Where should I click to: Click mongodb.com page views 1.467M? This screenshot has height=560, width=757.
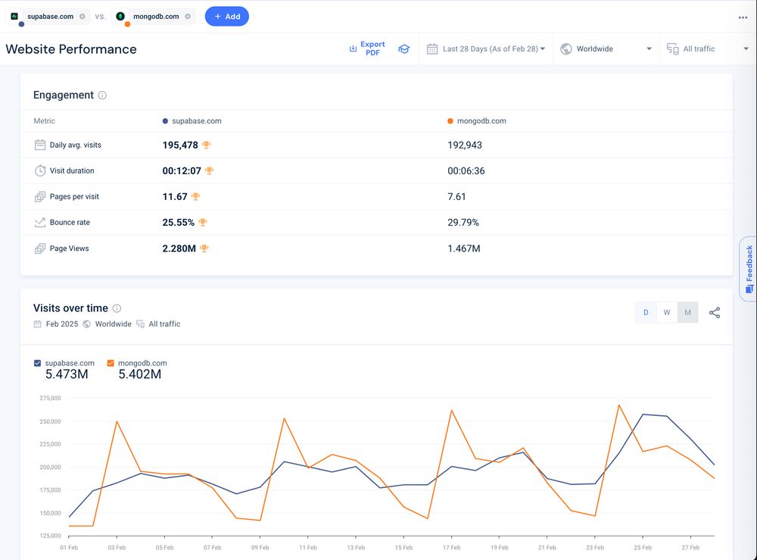tap(464, 249)
